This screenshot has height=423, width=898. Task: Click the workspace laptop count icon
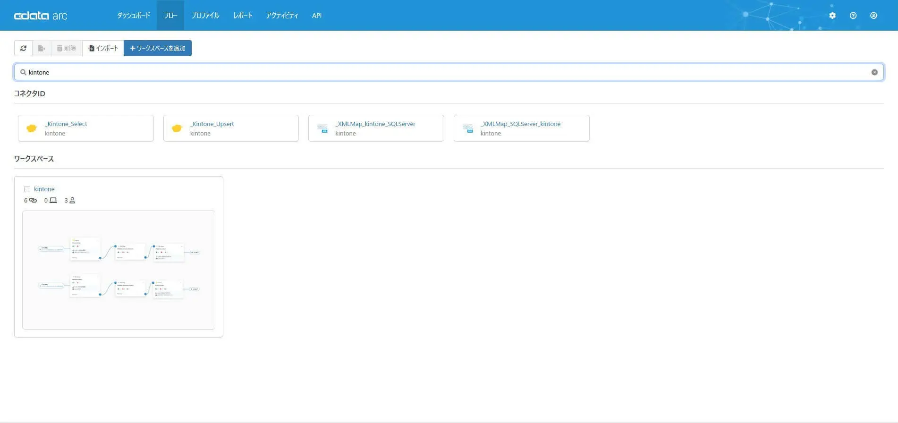coord(53,200)
